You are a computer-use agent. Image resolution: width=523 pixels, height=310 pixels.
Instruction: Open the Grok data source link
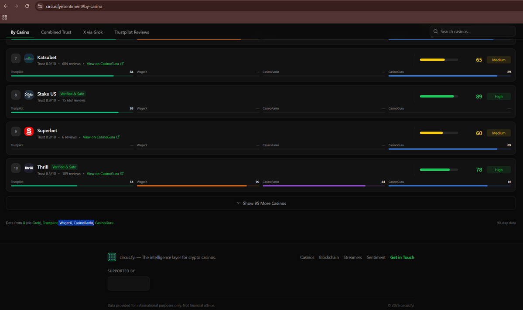coord(36,223)
